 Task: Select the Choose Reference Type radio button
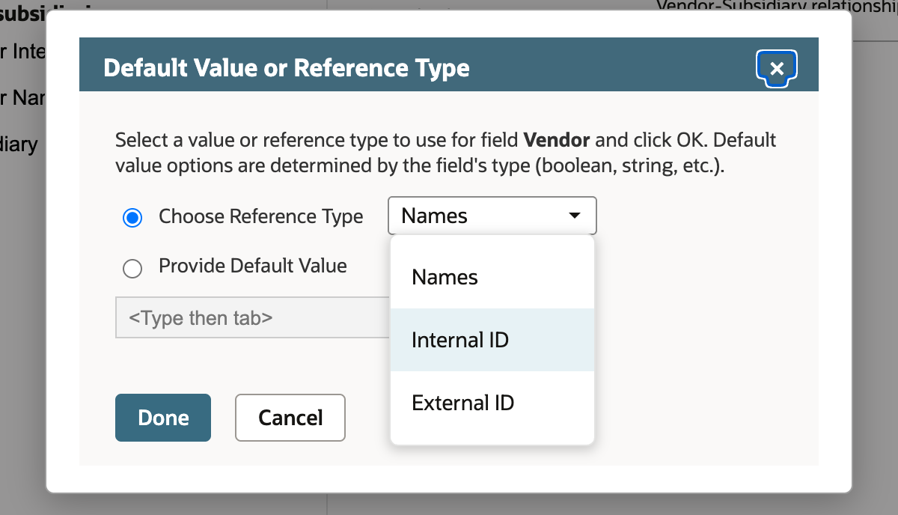click(132, 218)
